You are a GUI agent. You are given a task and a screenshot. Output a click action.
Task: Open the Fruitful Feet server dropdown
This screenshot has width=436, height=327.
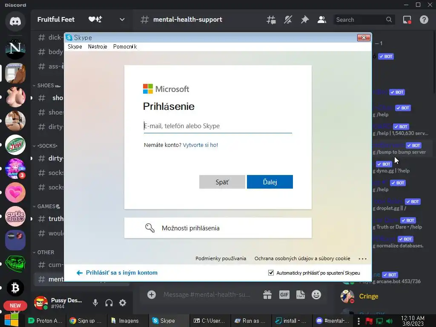[x=122, y=20]
